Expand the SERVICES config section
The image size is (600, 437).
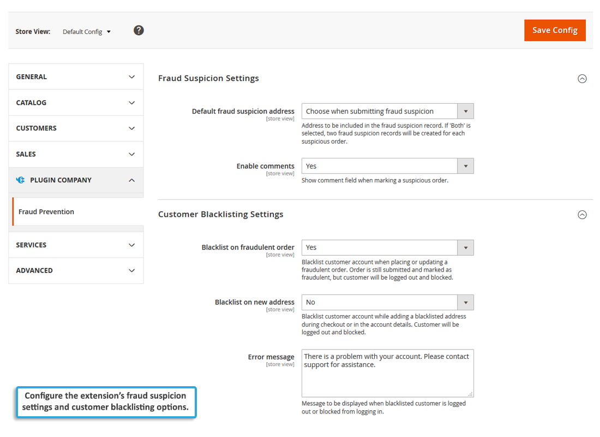coord(76,245)
